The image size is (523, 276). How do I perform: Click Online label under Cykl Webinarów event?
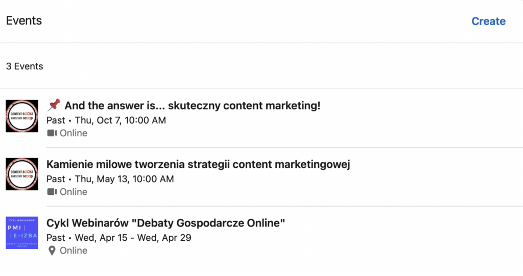(x=74, y=250)
